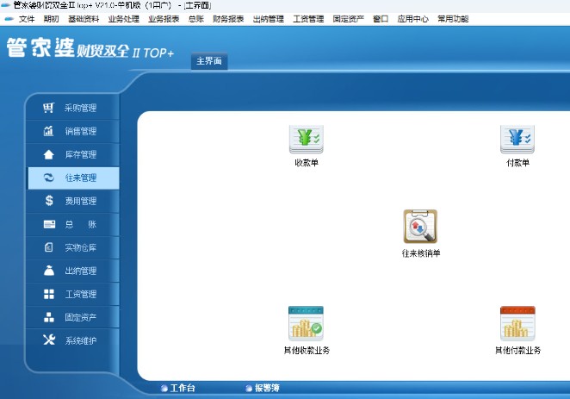This screenshot has width=570, height=399.
Task: Select 库存管理 in the sidebar
Action: click(73, 154)
